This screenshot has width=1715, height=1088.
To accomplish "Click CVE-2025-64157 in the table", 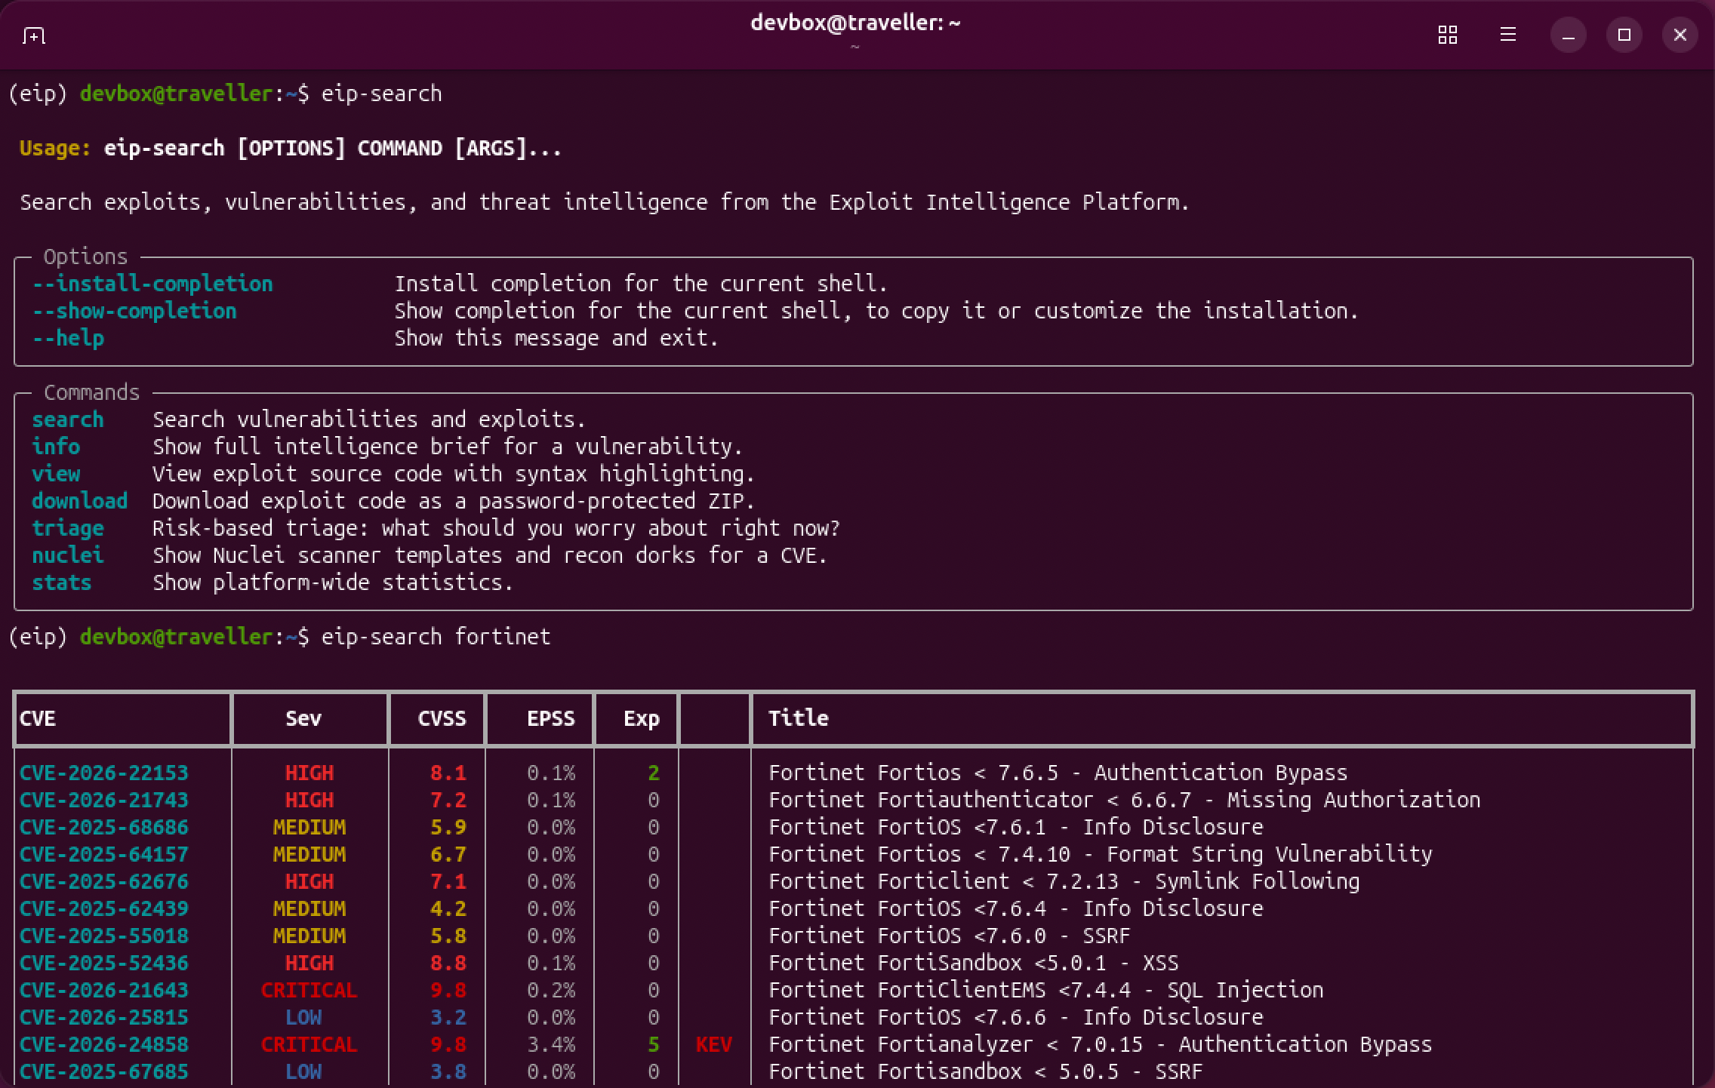I will point(104,854).
